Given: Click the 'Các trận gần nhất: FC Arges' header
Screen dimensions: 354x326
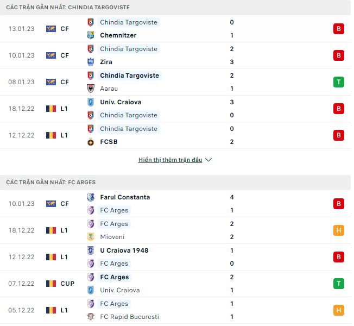Looking at the screenshot, I should pyautogui.click(x=51, y=183).
